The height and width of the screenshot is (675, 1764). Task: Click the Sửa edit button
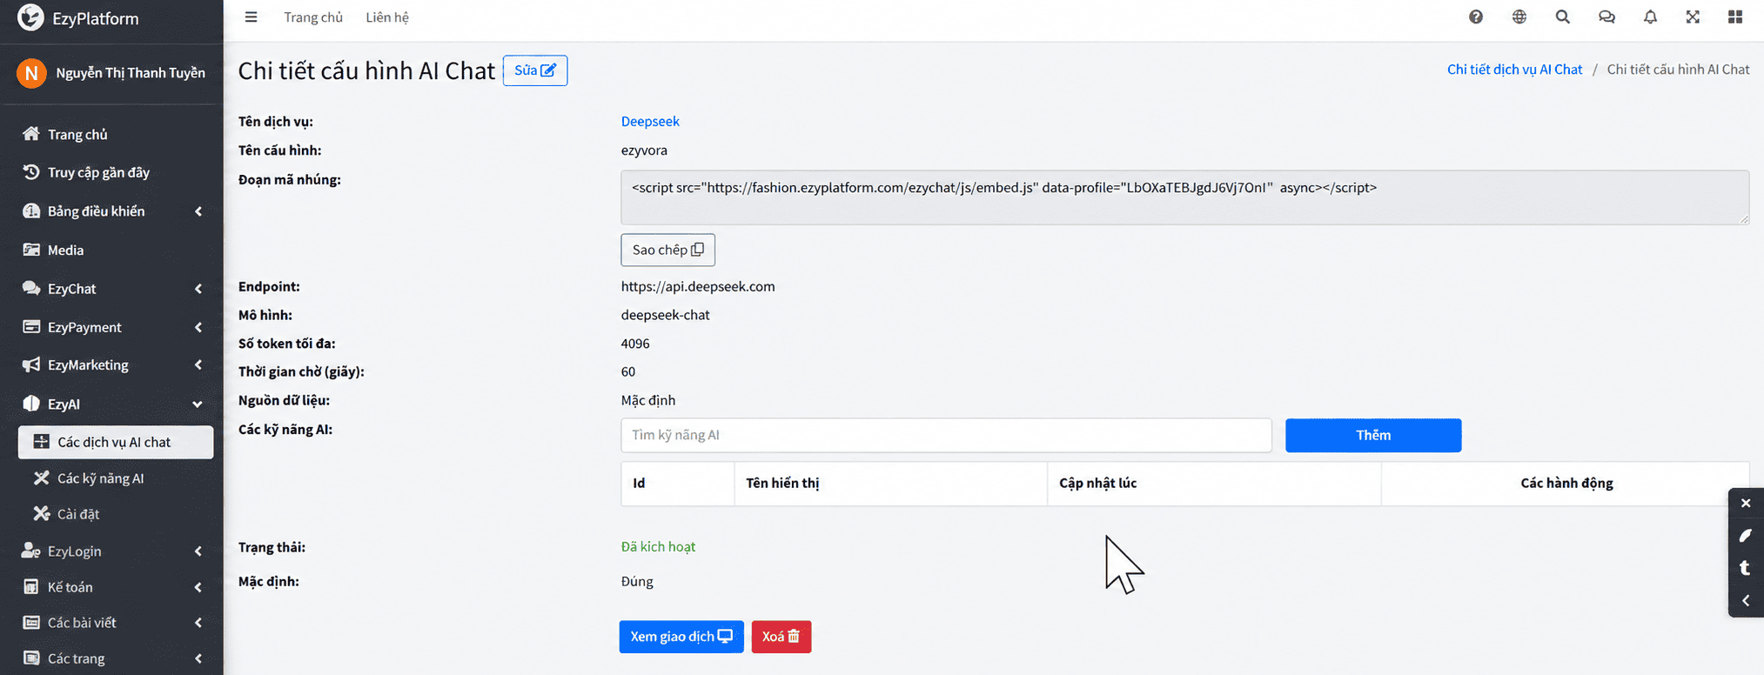[x=535, y=70]
